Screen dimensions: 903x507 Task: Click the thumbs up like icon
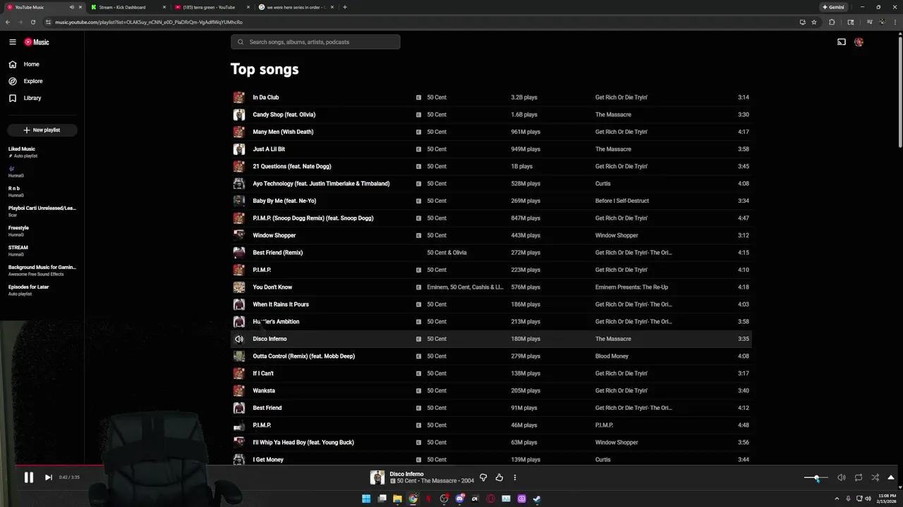499,477
